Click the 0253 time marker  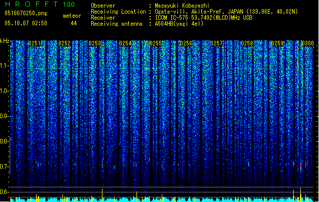point(95,43)
